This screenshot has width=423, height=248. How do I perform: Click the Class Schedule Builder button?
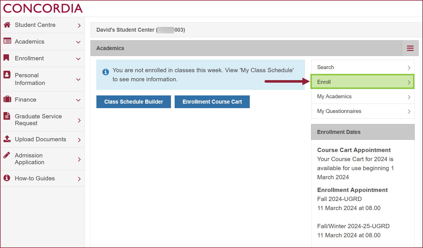(x=134, y=102)
